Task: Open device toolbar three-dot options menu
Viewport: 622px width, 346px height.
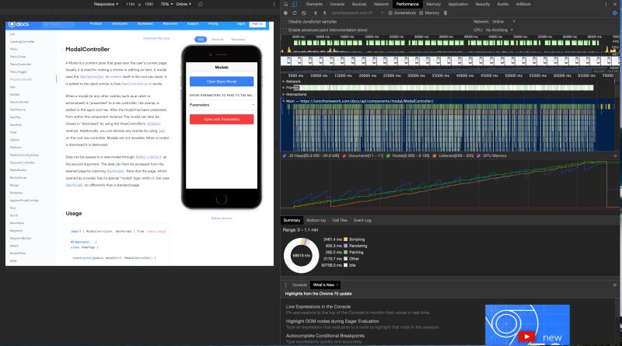Action: click(x=274, y=4)
